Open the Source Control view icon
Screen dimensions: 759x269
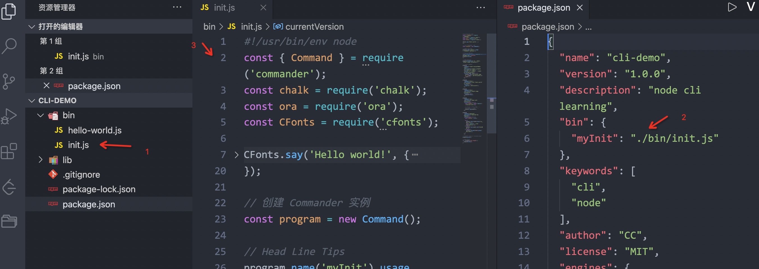click(x=9, y=81)
